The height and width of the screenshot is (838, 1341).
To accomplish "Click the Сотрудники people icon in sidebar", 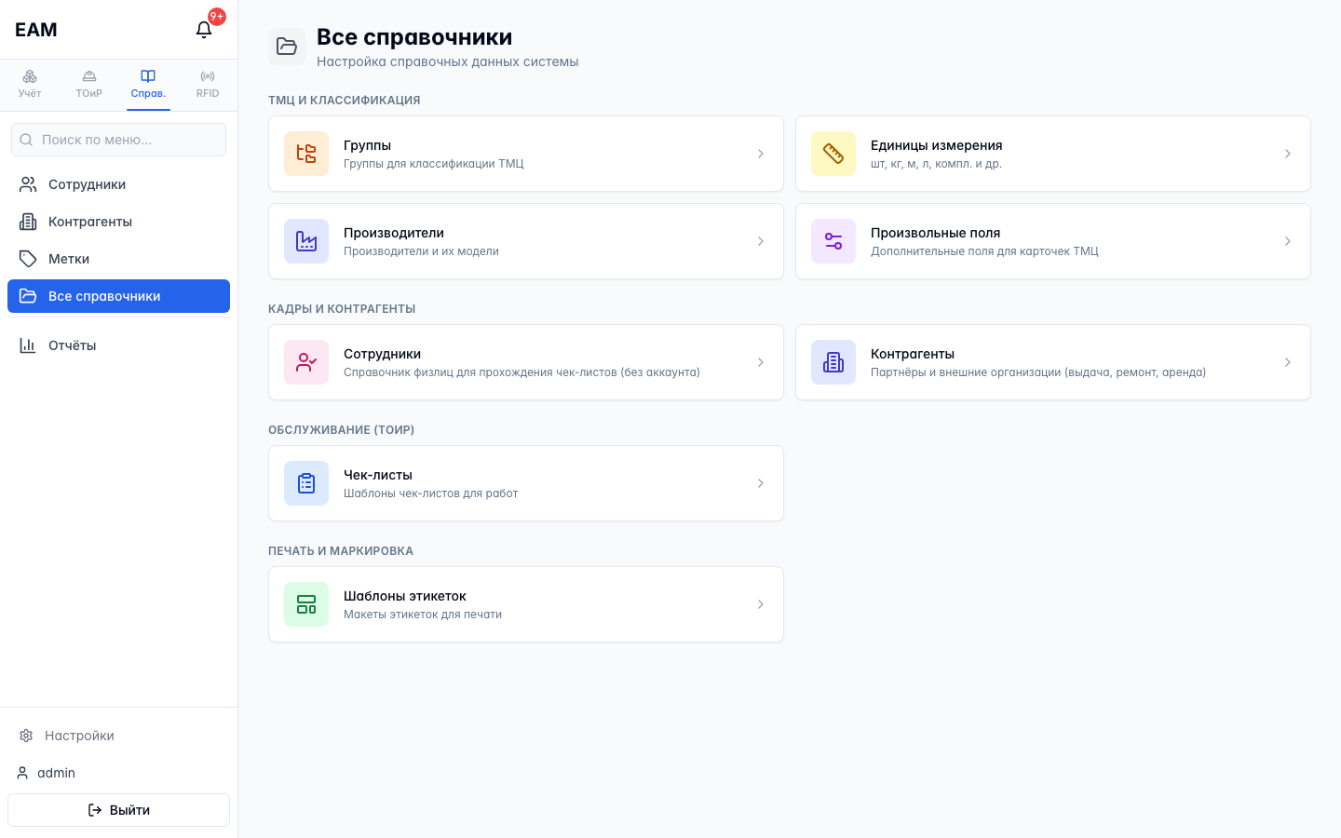I will tap(28, 184).
